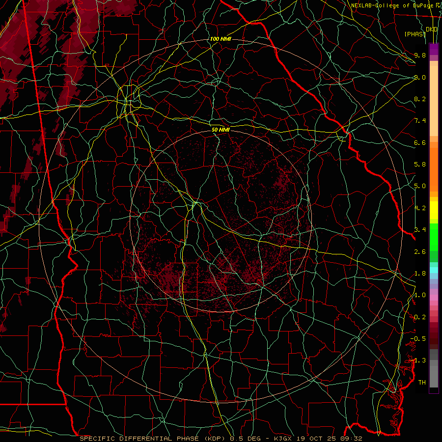Image resolution: width=442 pixels, height=442 pixels.
Task: Pick the cyan band of the color bar
Action: click(434, 270)
